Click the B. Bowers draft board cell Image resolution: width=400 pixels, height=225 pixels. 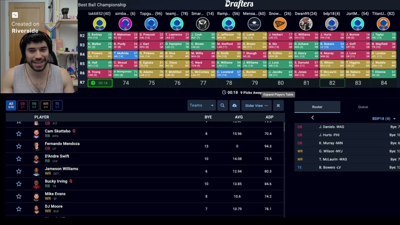[x=332, y=46]
